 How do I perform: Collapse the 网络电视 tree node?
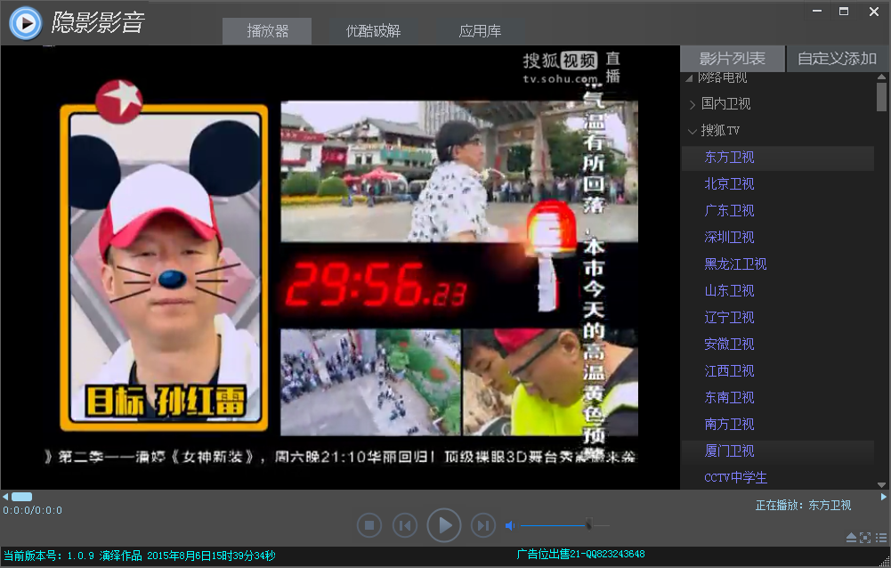click(x=689, y=77)
